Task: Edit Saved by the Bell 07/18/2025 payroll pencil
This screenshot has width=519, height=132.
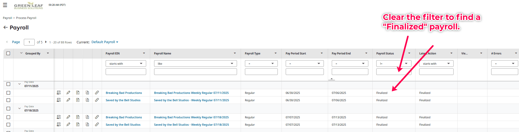Action: (68, 124)
